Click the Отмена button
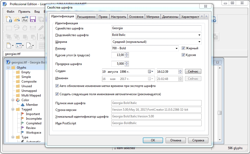The image size is (250, 154). 176,140
